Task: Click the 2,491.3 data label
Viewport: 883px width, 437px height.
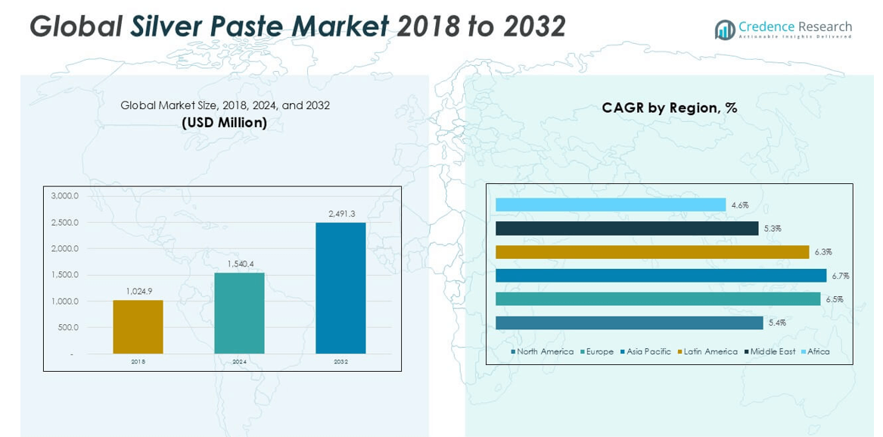Action: tap(341, 214)
